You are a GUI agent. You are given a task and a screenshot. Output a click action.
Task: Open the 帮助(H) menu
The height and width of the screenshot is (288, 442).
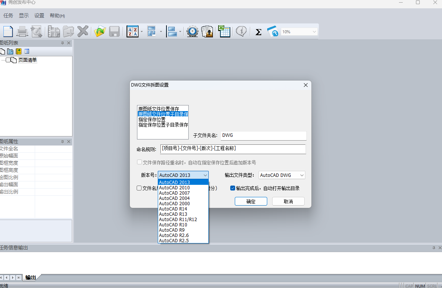(57, 16)
